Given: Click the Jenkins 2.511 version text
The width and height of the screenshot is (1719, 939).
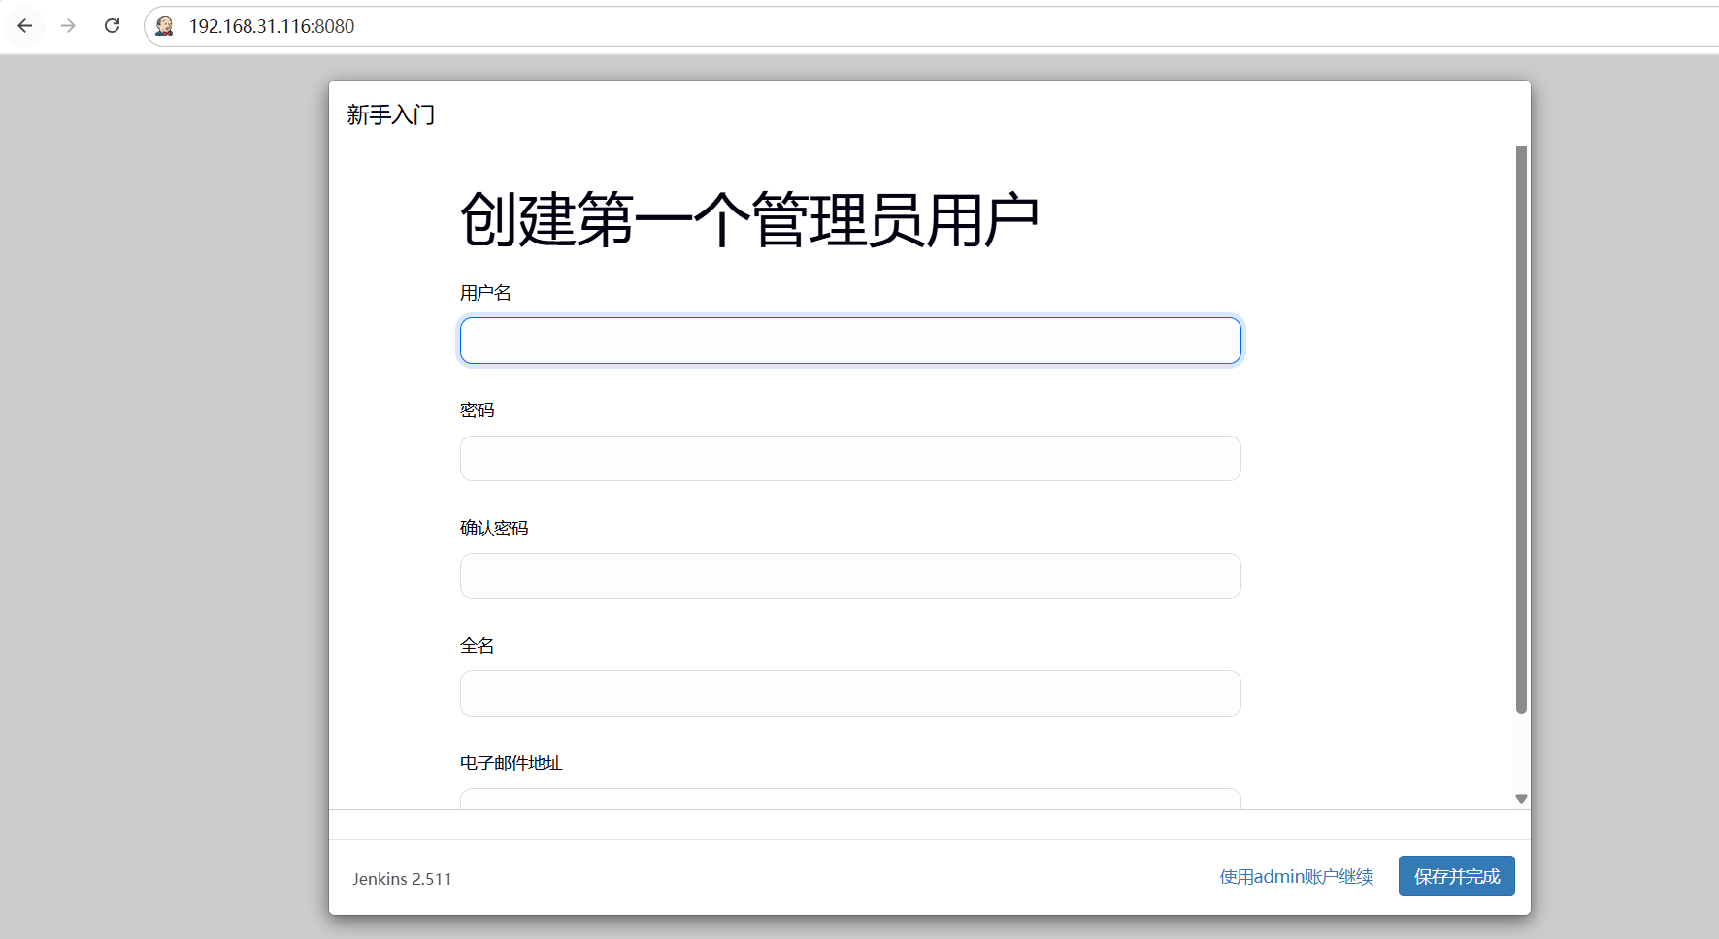Looking at the screenshot, I should 402,879.
